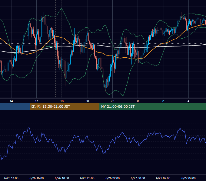
Task: Click the 6/27 00:00 date label
Action: tap(138, 178)
